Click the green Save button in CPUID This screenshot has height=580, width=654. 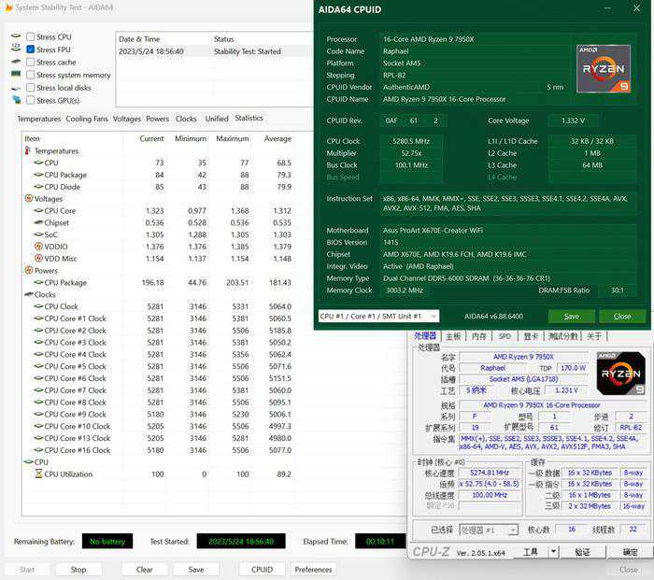pyautogui.click(x=571, y=316)
